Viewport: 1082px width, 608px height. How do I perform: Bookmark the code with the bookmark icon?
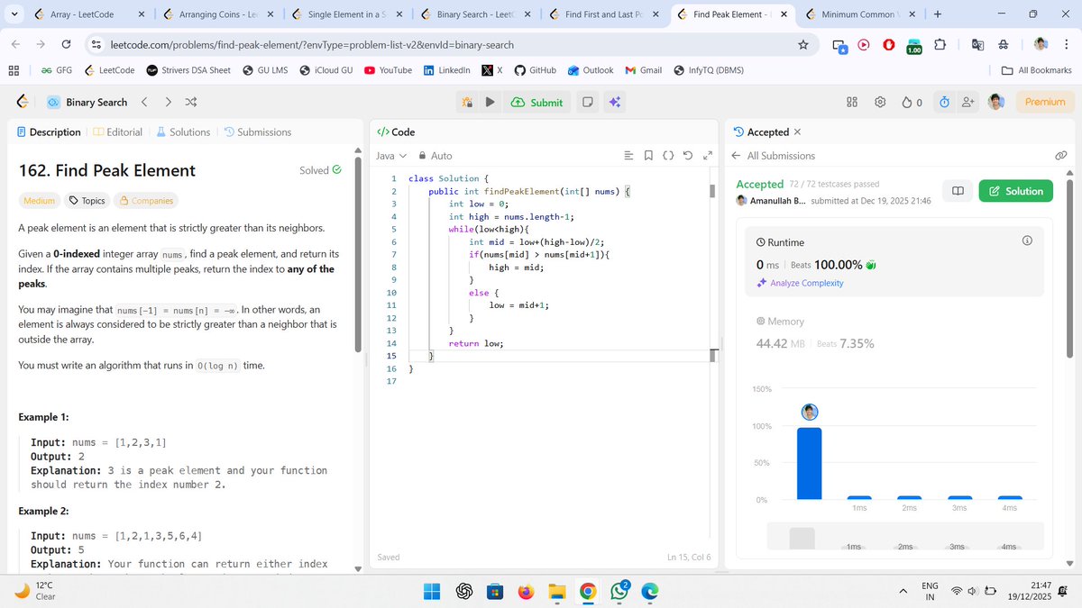pyautogui.click(x=648, y=155)
